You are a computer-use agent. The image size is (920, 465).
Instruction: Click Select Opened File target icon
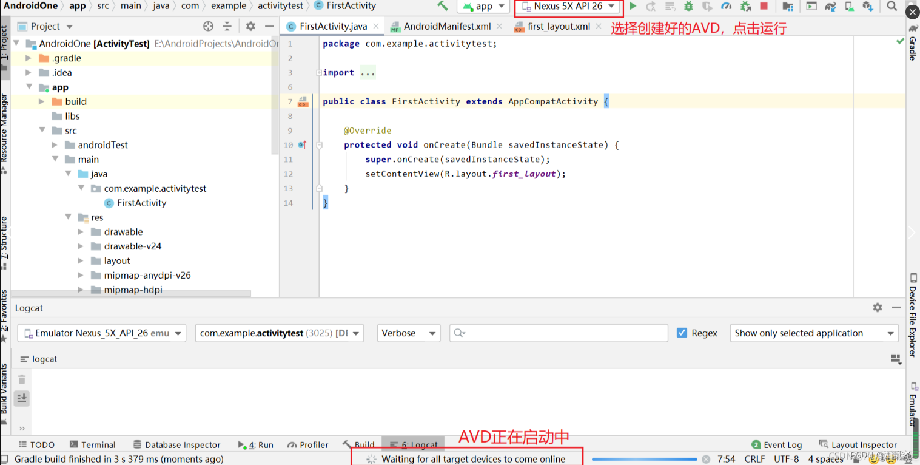[208, 26]
